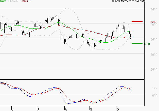Click the S month axis label

pyautogui.click(x=91, y=109)
